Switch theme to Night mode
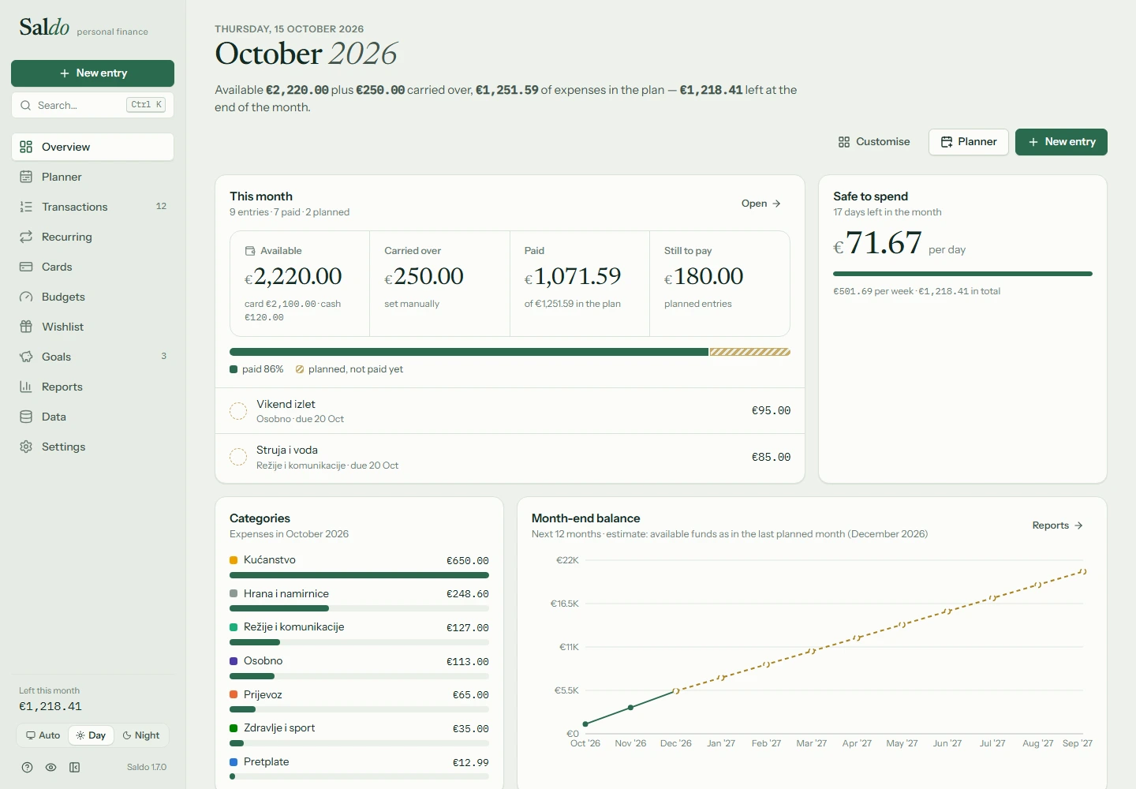The image size is (1136, 789). coord(141,735)
